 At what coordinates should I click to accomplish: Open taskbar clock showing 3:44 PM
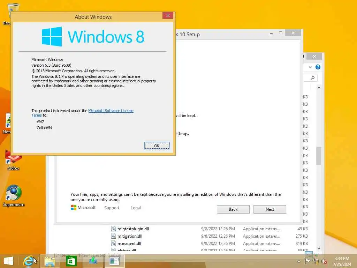point(342,261)
